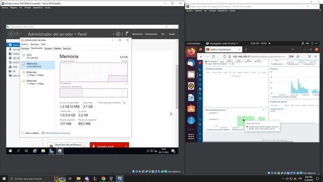Image resolution: width=323 pixels, height=182 pixels.
Task: Open Ubuntu Software in the dock
Action: click(x=191, y=109)
